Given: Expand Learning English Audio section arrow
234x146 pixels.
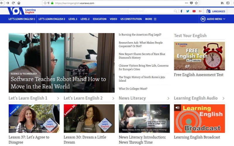Looking at the screenshot, I should coord(223,98).
